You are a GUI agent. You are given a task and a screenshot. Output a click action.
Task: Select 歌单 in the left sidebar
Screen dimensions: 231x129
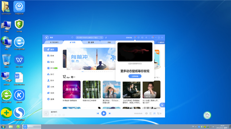click(x=51, y=56)
